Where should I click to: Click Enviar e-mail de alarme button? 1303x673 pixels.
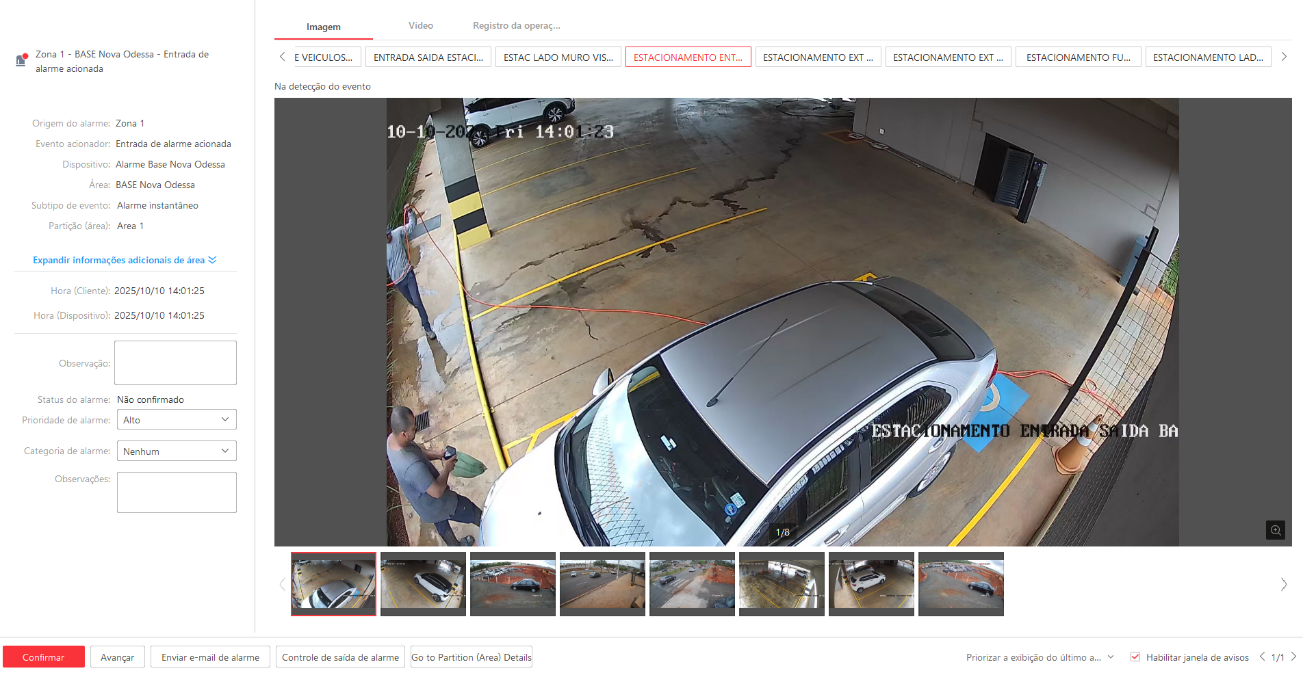point(210,657)
